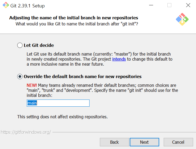This screenshot has height=149, width=196.
Task: Click the Back button
Action: [x=114, y=142]
